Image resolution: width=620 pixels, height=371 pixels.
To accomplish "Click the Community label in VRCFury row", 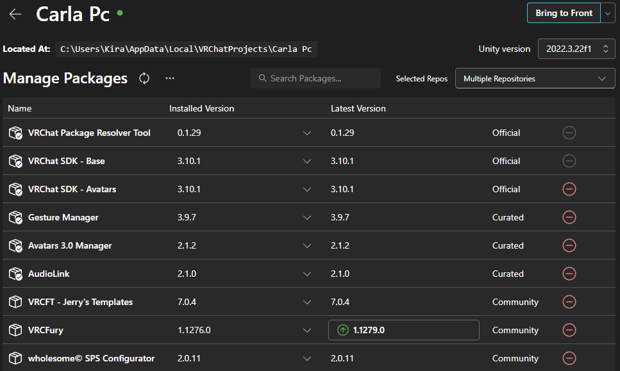I will 515,330.
